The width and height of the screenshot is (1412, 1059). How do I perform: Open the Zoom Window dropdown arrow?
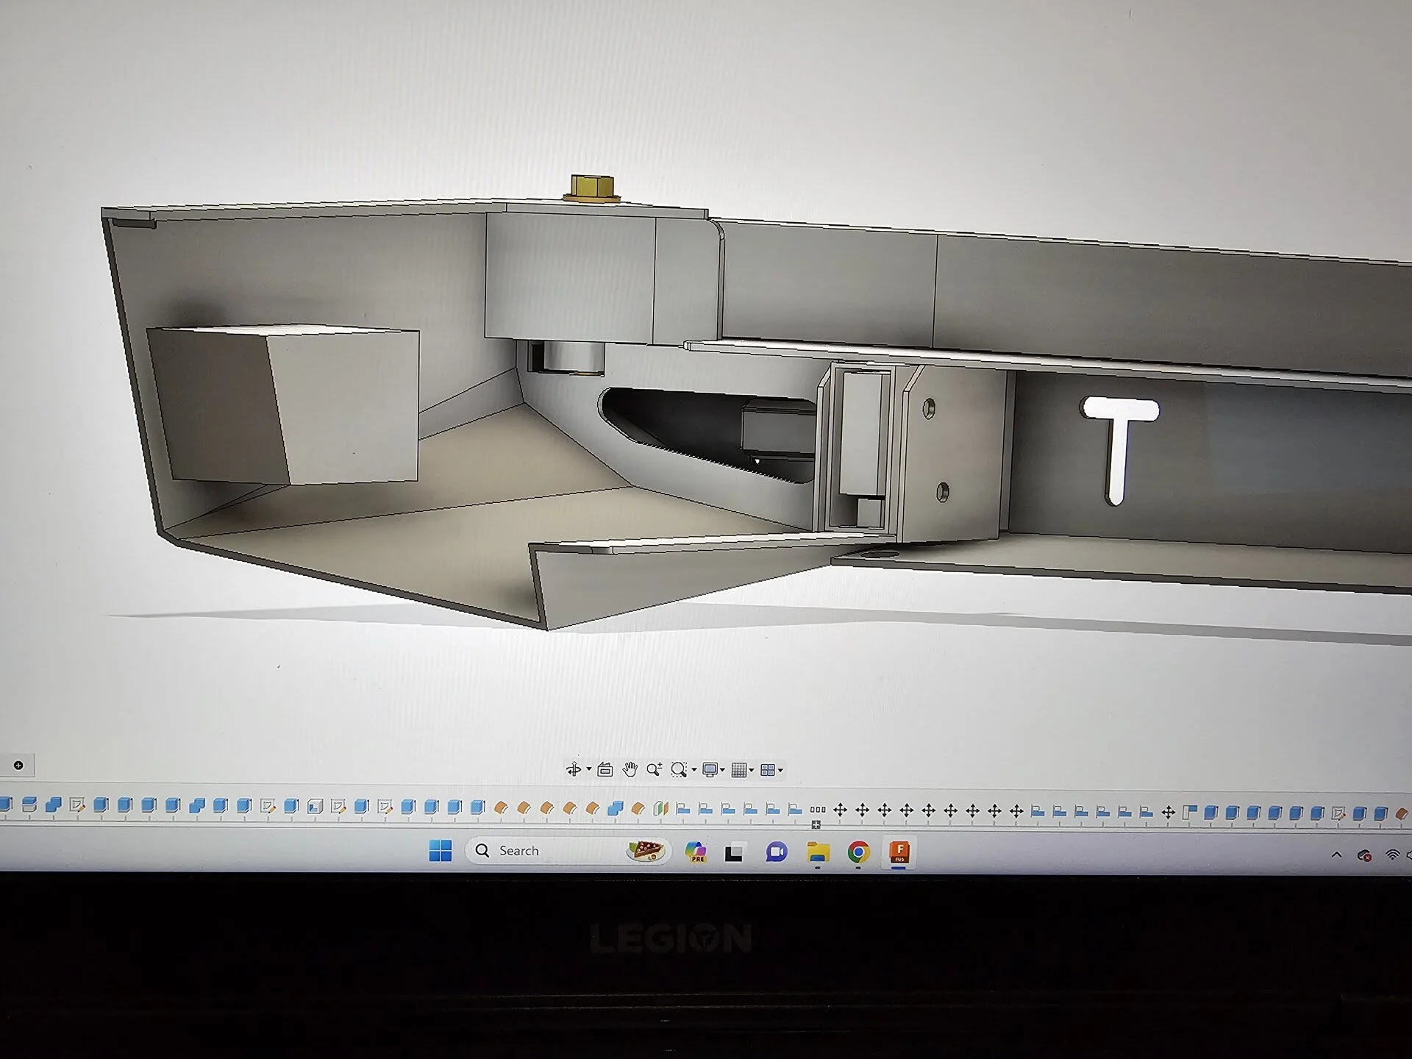[x=693, y=771]
